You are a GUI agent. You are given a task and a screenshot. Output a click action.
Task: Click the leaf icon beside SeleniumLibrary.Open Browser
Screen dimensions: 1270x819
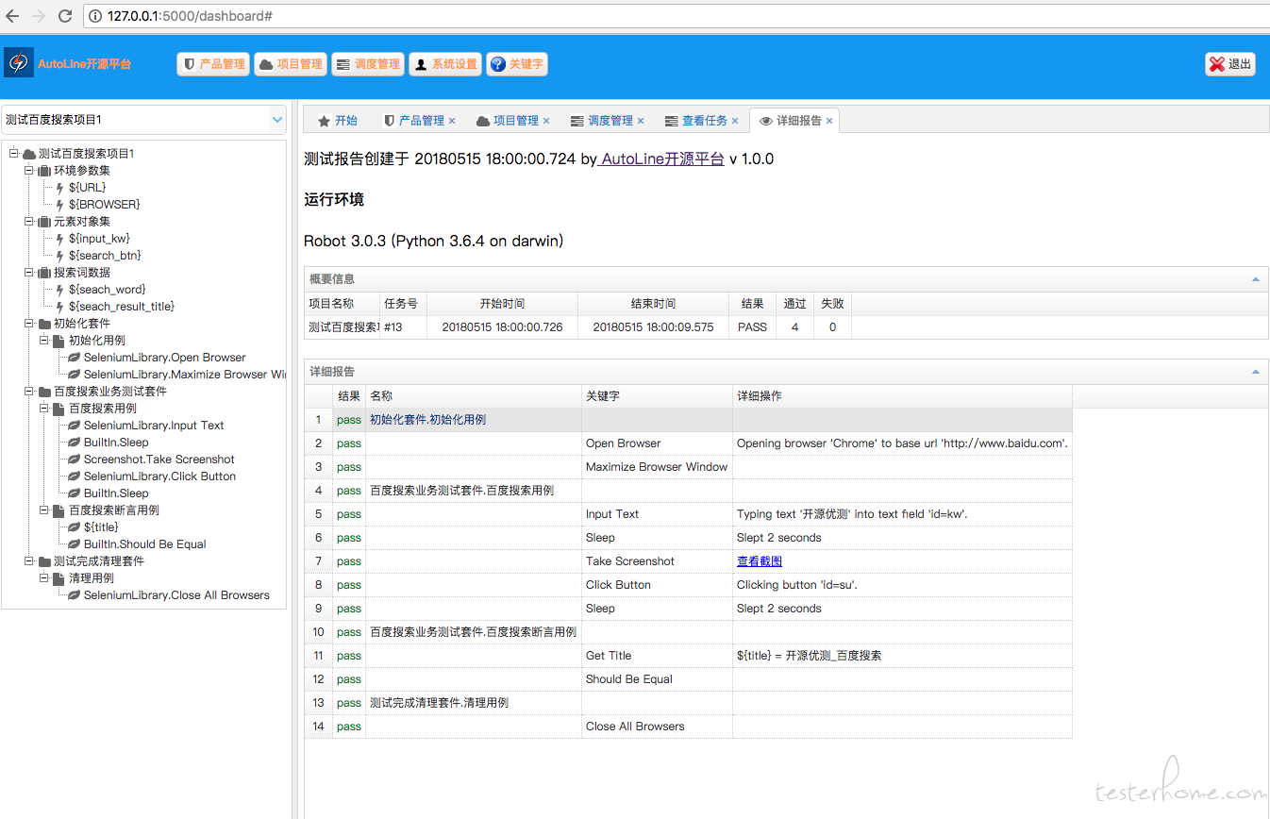pos(74,358)
